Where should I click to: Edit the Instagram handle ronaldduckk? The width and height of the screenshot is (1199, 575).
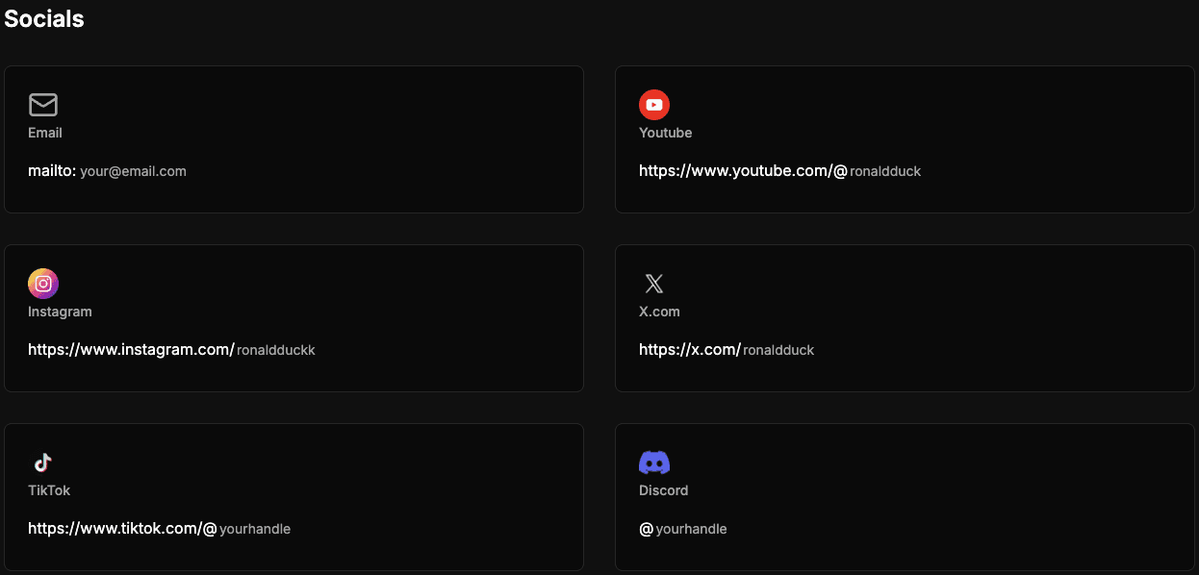pyautogui.click(x=276, y=350)
